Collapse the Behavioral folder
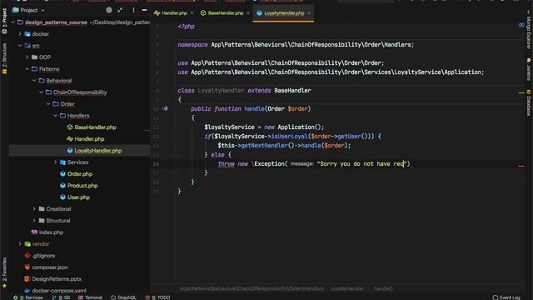The height and width of the screenshot is (300, 533). 34,81
